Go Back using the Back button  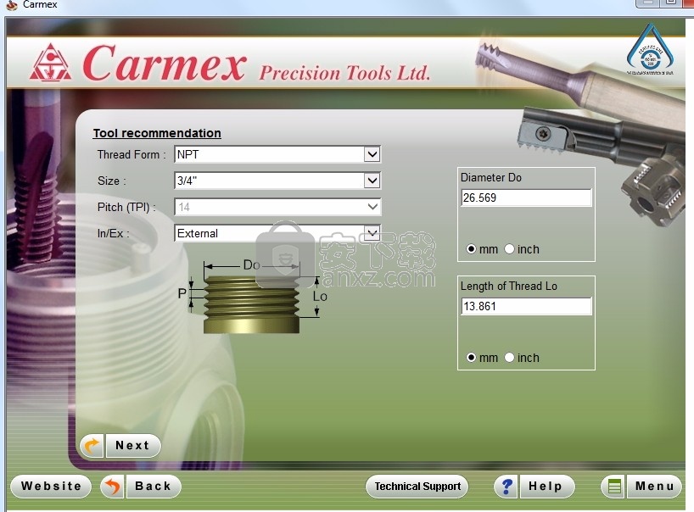click(154, 487)
